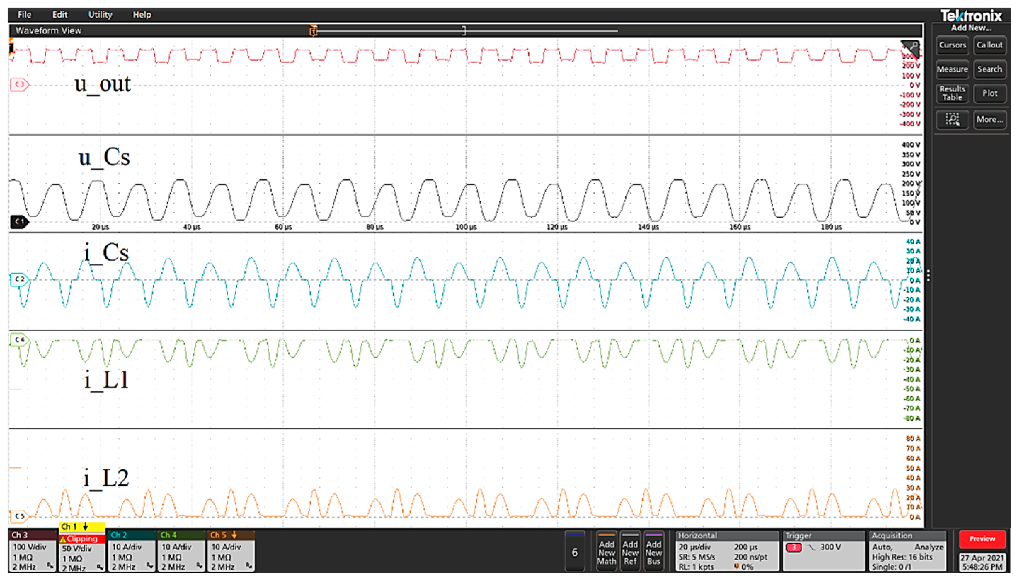Toggle the channel 6 button on
The width and height of the screenshot is (1018, 583).
point(574,552)
